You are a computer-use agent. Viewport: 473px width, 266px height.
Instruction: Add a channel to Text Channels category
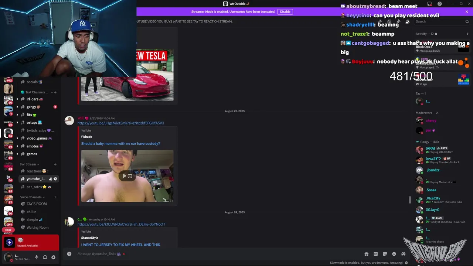tap(55, 92)
